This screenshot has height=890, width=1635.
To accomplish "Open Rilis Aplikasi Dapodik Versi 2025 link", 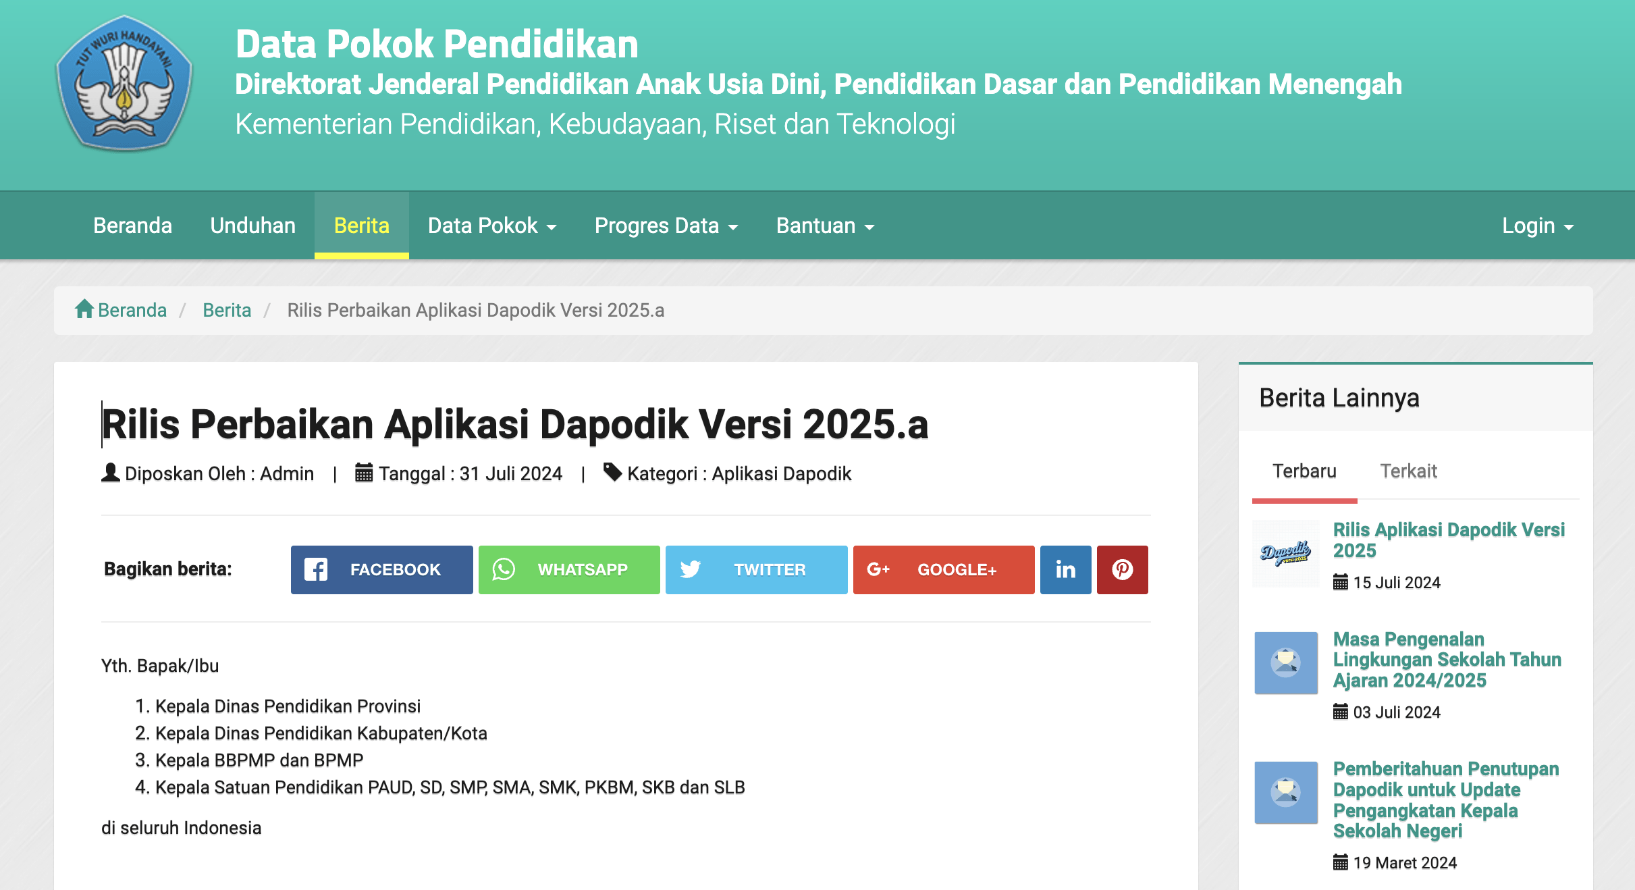I will tap(1449, 540).
